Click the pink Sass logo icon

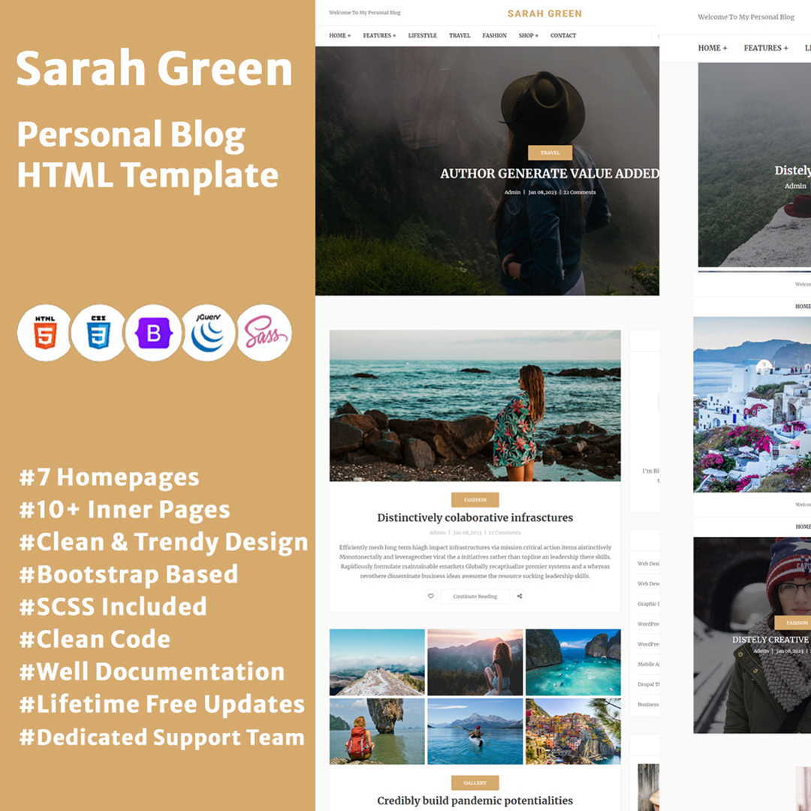click(x=264, y=333)
